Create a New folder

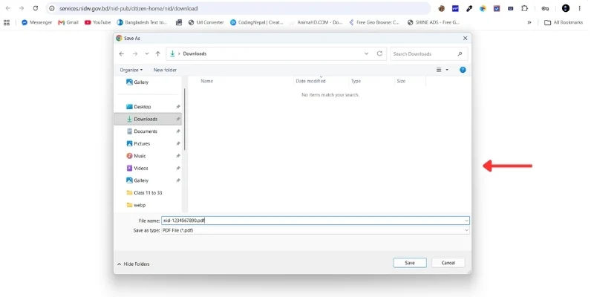165,70
